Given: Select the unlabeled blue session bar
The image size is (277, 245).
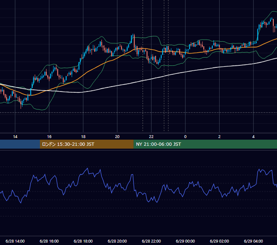Looking at the screenshot, I should pyautogui.click(x=20, y=144).
